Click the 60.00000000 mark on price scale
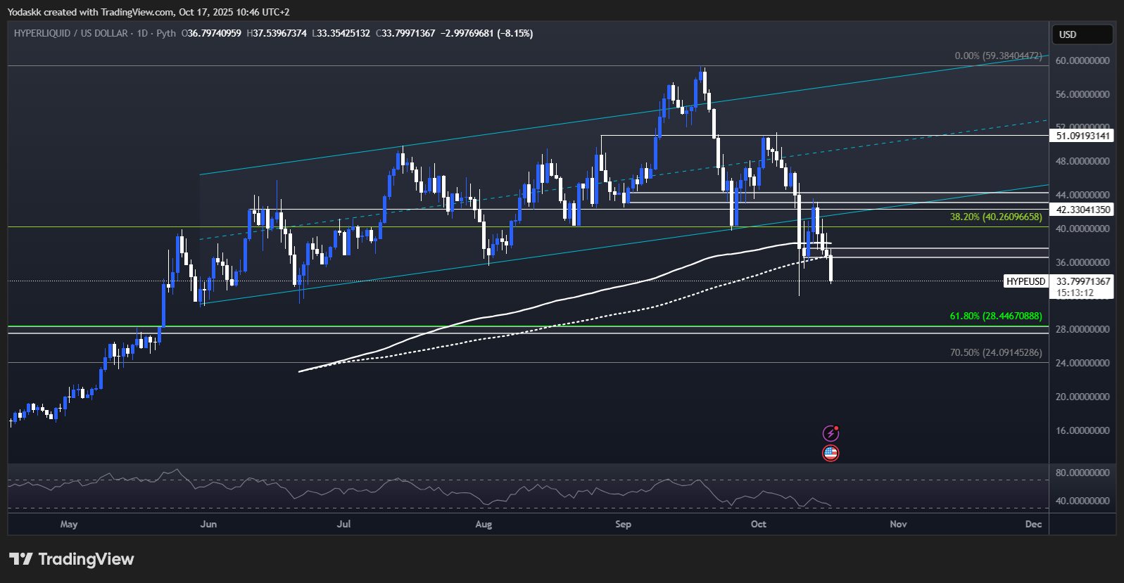Screen dimensions: 1124x583 click(1082, 60)
